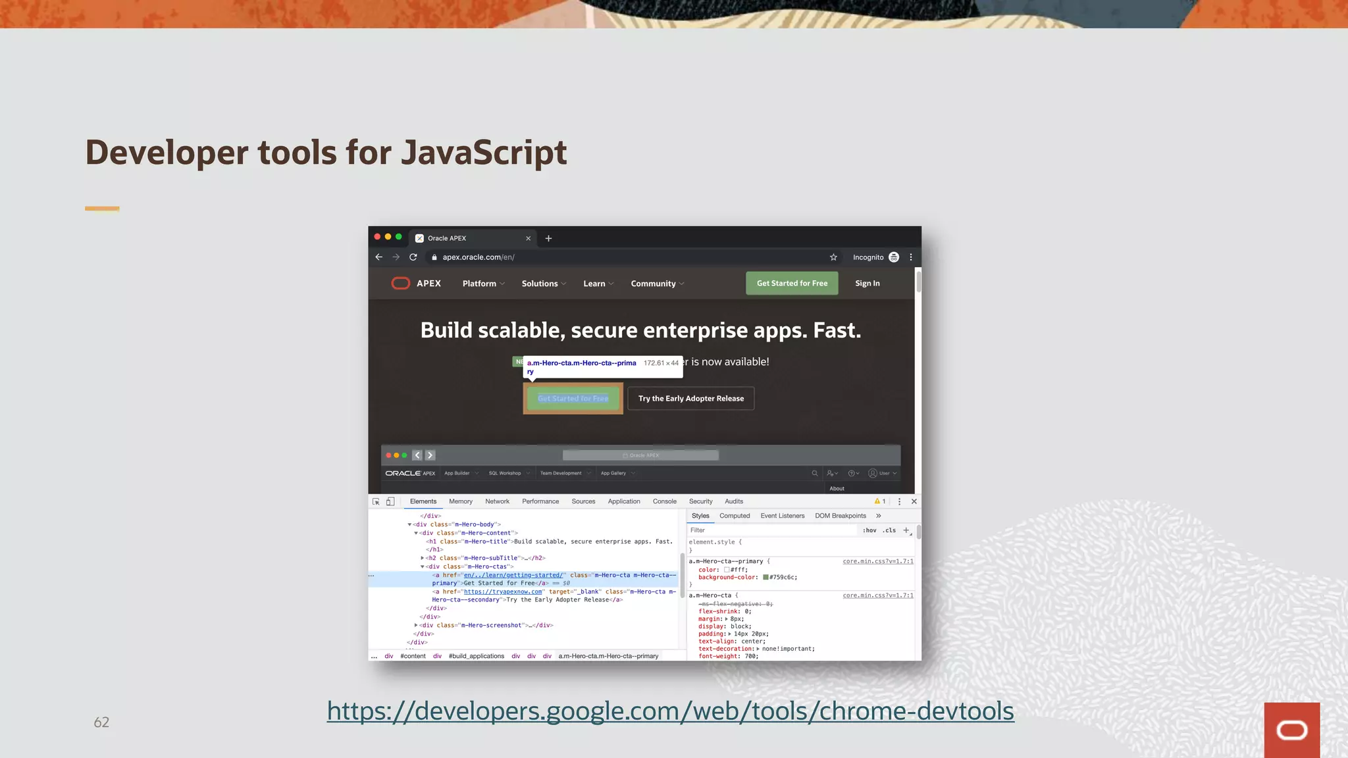Expand the m-Hero-subTitle h2 node
Viewport: 1348px width, 758px height.
coord(423,558)
